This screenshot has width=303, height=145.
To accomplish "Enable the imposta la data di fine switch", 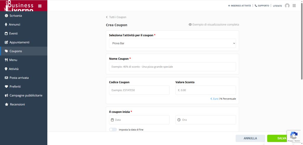I will pyautogui.click(x=113, y=130).
